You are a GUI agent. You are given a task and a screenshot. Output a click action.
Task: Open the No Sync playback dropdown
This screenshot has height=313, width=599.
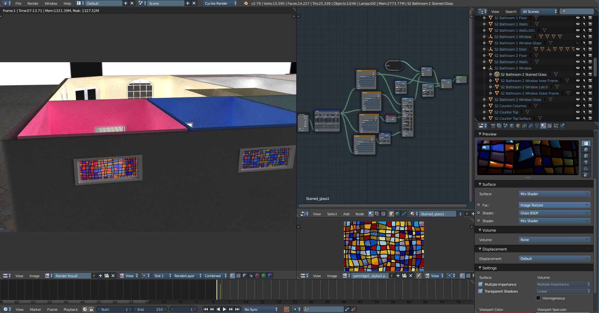pyautogui.click(x=260, y=309)
